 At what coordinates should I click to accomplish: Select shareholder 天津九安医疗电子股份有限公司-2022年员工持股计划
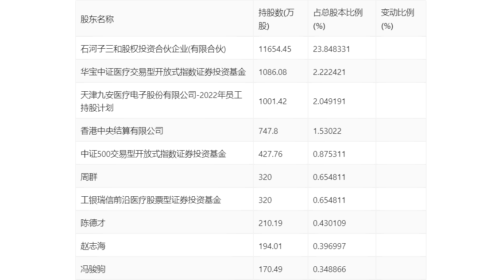161,101
